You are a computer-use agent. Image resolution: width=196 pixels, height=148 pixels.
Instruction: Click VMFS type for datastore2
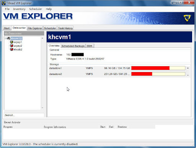click(x=89, y=74)
